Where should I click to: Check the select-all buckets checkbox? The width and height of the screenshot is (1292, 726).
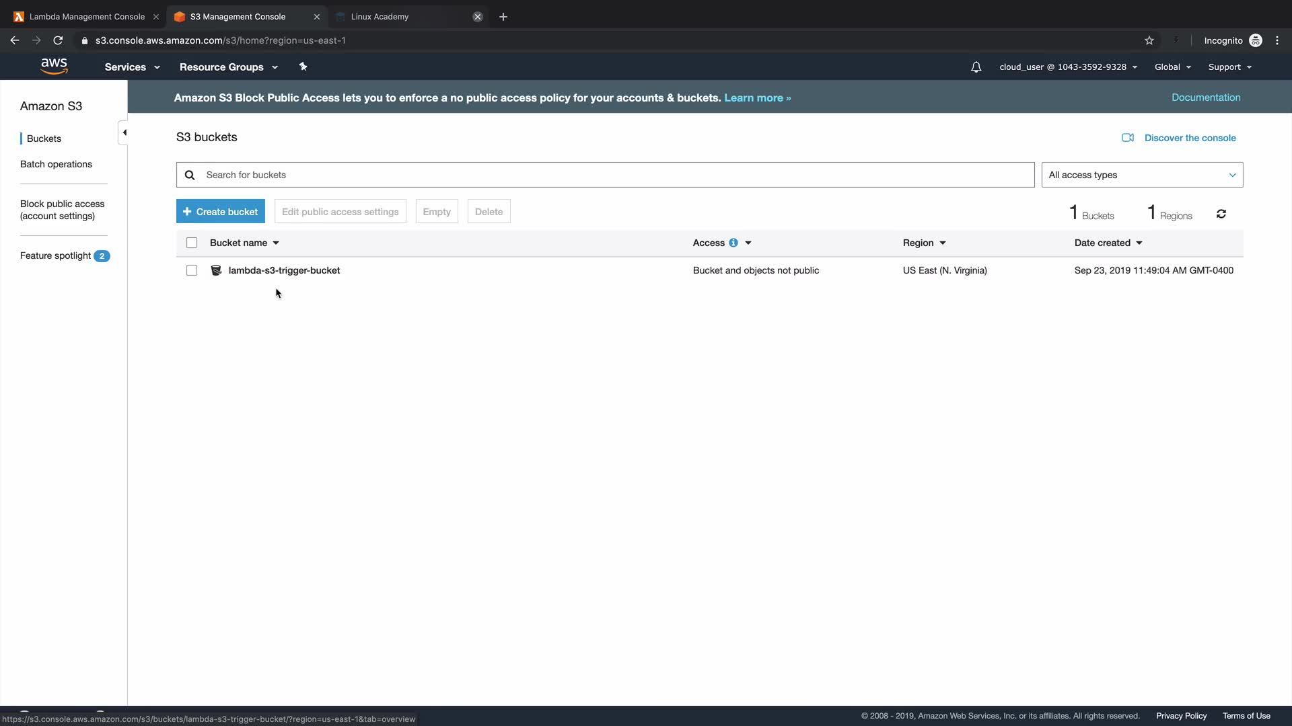pyautogui.click(x=192, y=243)
